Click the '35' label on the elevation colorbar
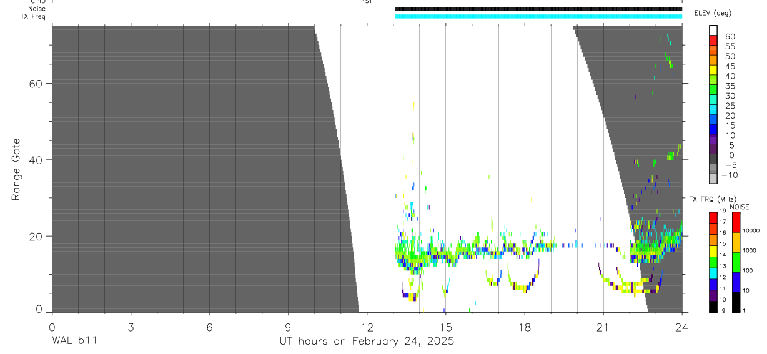Screen dimensions: 767x354 click(x=730, y=86)
